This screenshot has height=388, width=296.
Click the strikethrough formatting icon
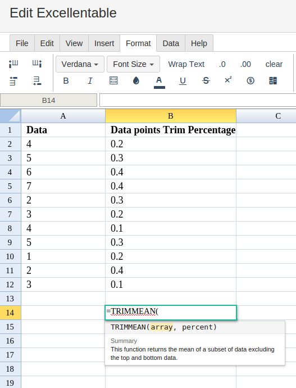[x=206, y=80]
